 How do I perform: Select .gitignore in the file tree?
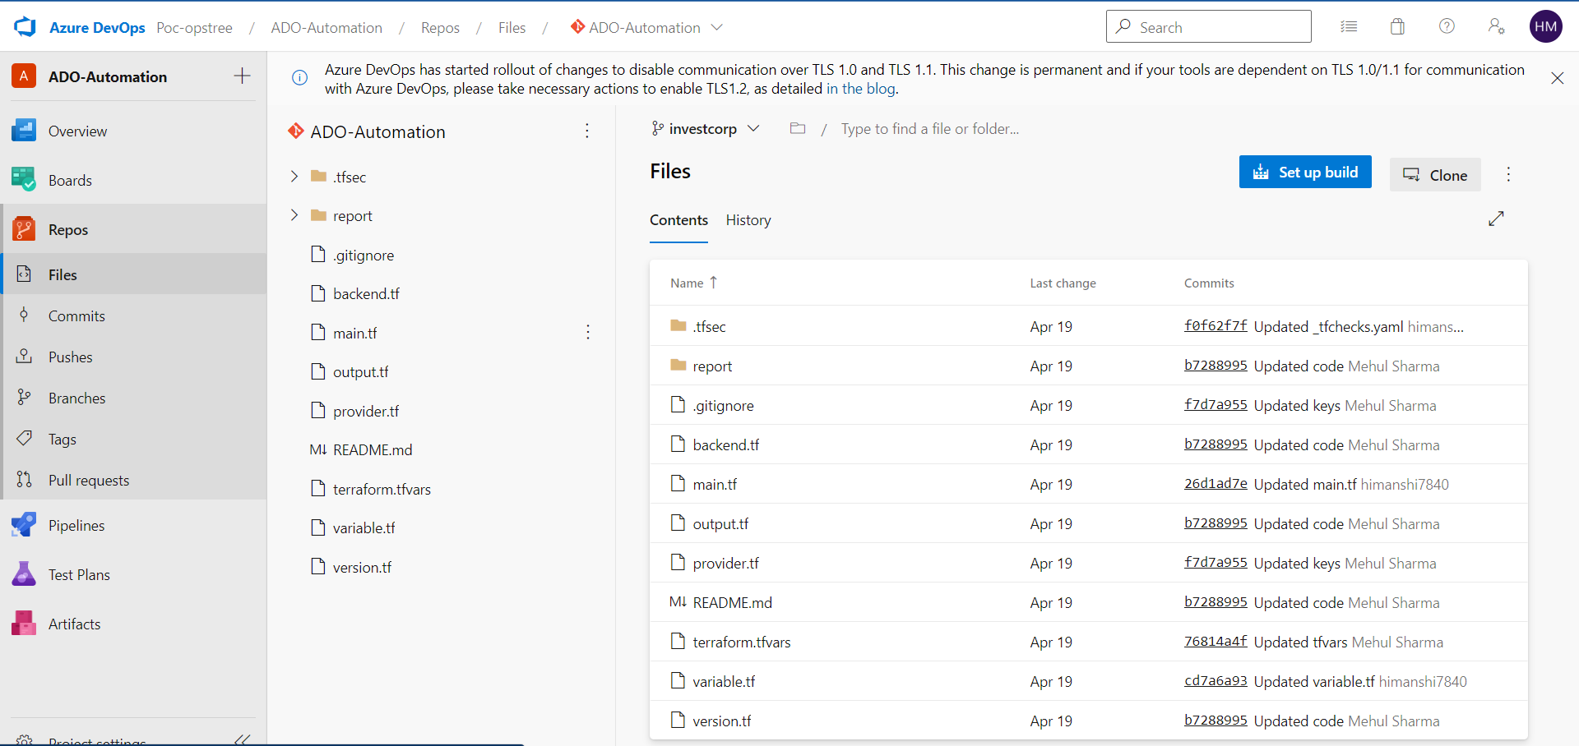(363, 255)
